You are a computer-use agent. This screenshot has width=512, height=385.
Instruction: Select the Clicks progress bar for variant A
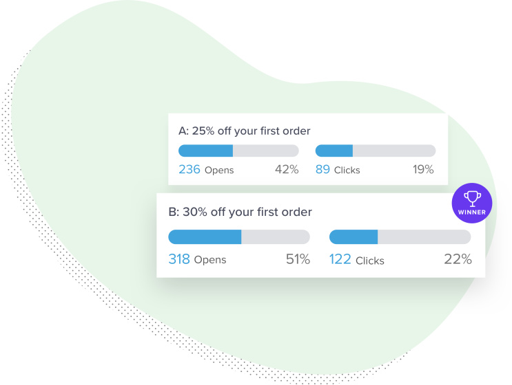(375, 151)
